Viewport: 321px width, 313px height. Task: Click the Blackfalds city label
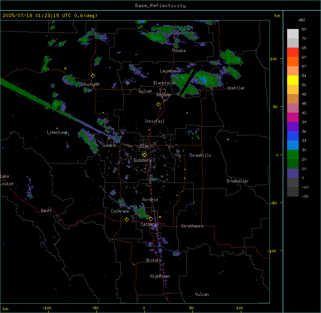click(164, 83)
